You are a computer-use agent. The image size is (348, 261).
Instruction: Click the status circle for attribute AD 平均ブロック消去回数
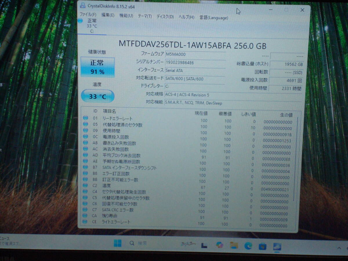tap(86, 155)
